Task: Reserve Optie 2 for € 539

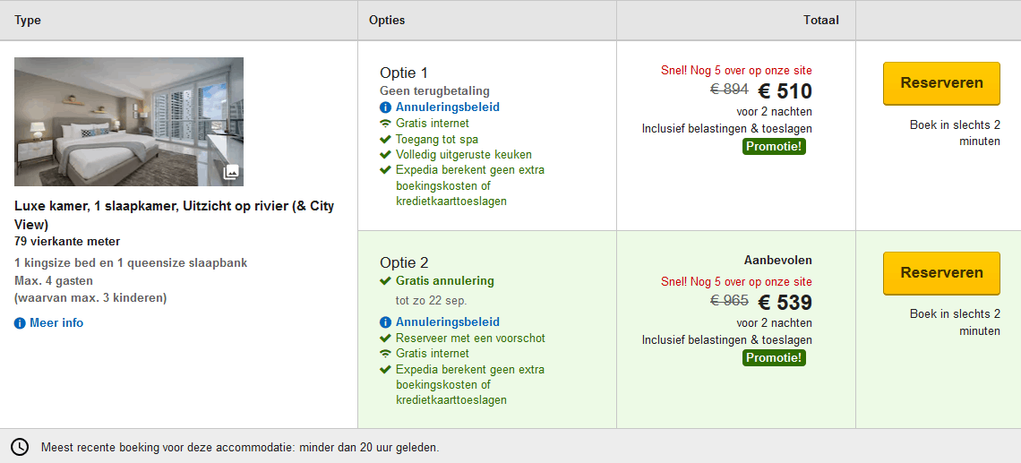Action: tap(941, 273)
